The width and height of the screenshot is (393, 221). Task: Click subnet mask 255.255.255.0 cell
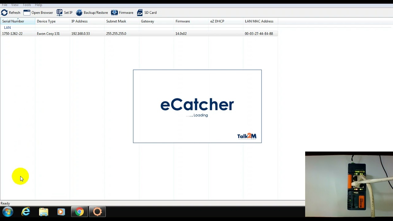pyautogui.click(x=116, y=34)
